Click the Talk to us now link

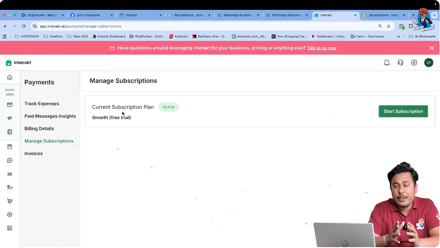click(322, 48)
